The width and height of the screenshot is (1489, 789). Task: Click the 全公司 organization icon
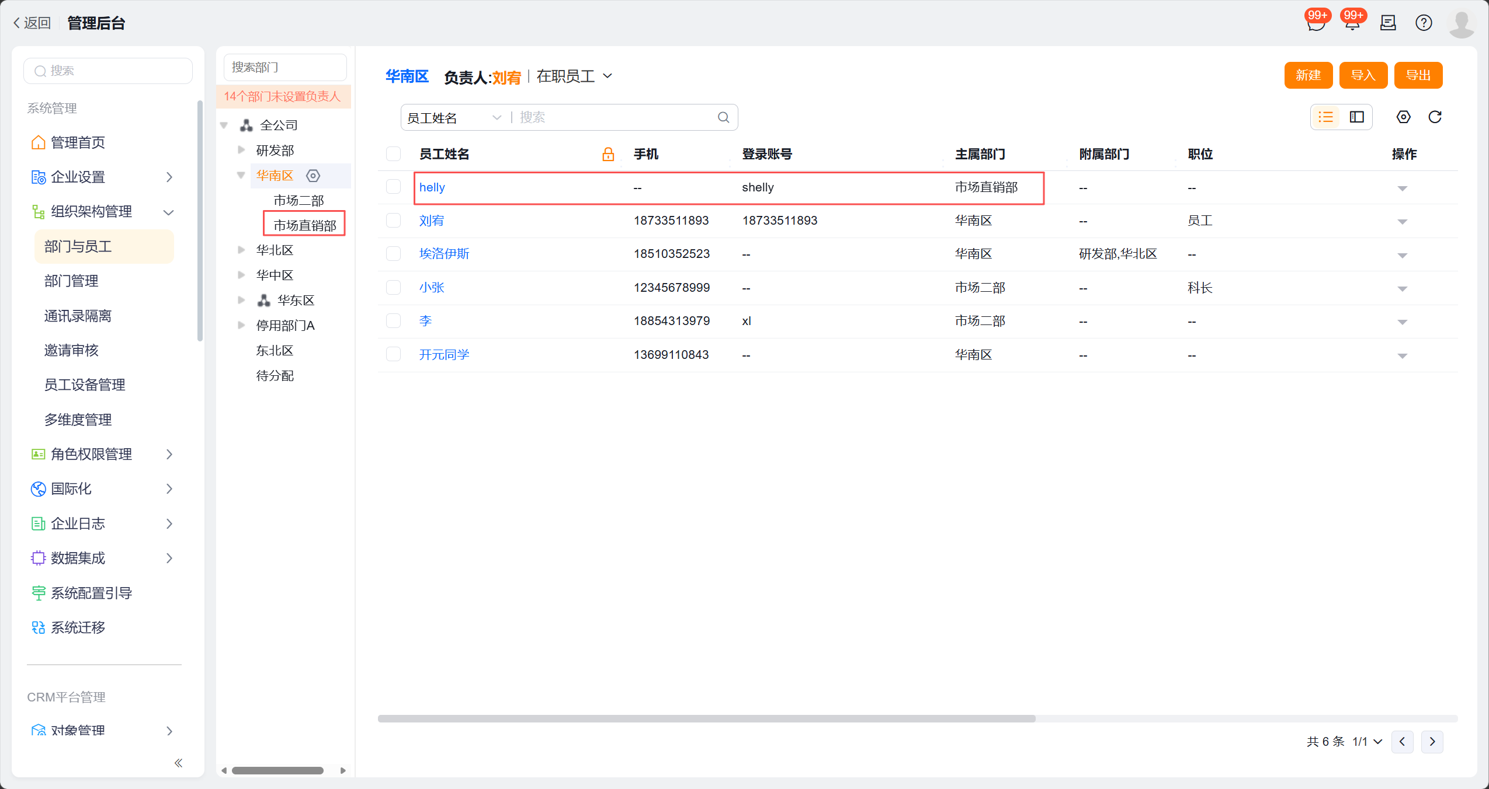coord(247,125)
